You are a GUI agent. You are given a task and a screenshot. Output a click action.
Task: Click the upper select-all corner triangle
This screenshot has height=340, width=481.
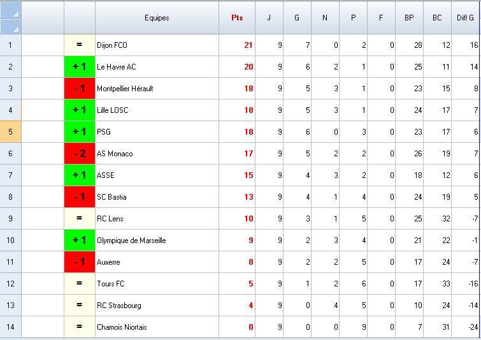coord(15,12)
